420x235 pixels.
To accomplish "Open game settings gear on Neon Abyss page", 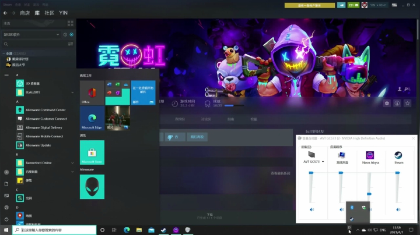I will (387, 104).
